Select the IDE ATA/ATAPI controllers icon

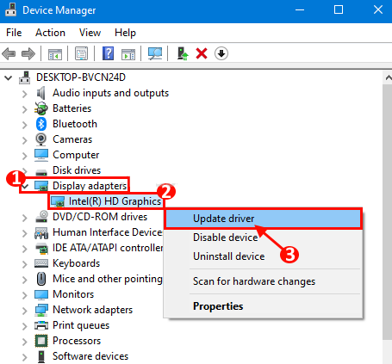click(41, 248)
